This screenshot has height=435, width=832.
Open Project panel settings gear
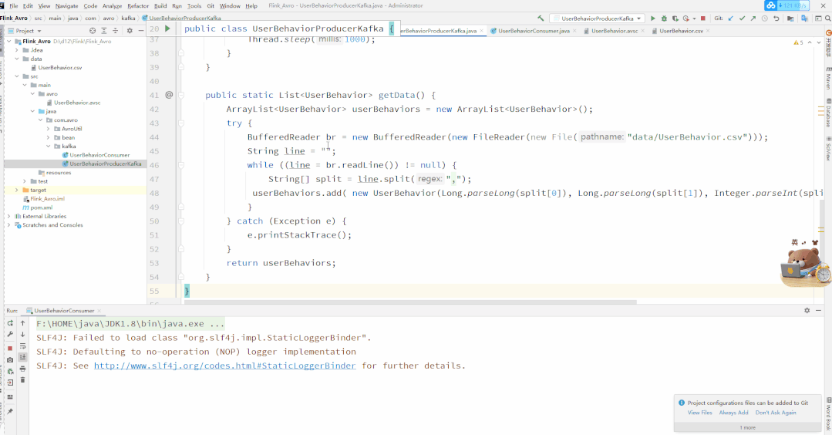[130, 31]
